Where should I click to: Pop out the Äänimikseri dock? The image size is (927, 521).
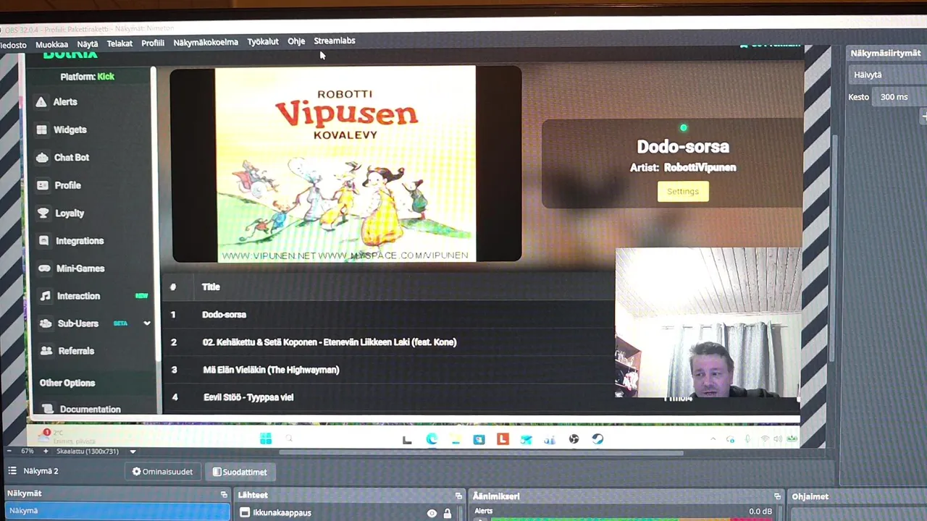(x=777, y=496)
